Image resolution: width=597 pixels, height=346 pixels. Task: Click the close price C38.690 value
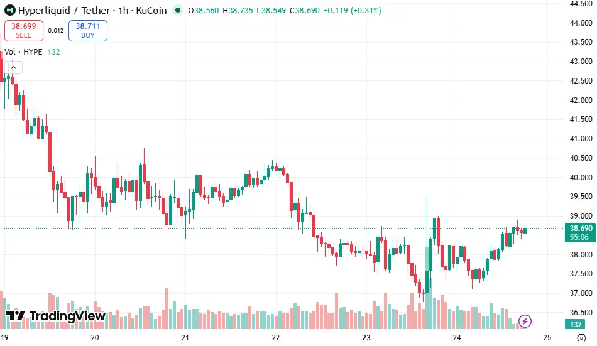[x=308, y=11]
